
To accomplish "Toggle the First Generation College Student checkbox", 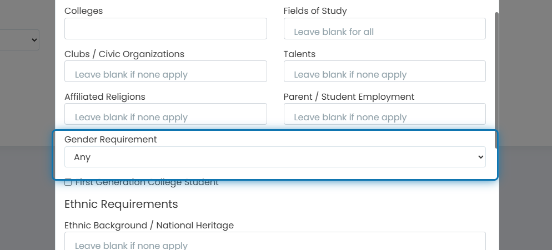I will point(68,182).
